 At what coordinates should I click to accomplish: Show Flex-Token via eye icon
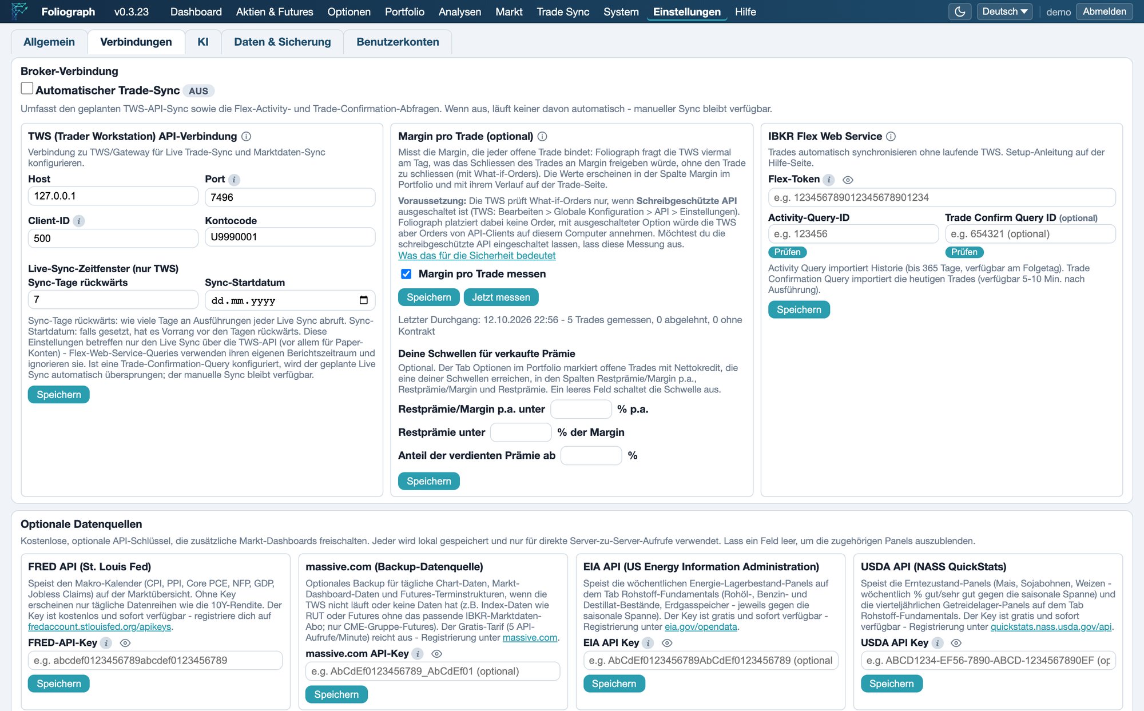(x=848, y=180)
